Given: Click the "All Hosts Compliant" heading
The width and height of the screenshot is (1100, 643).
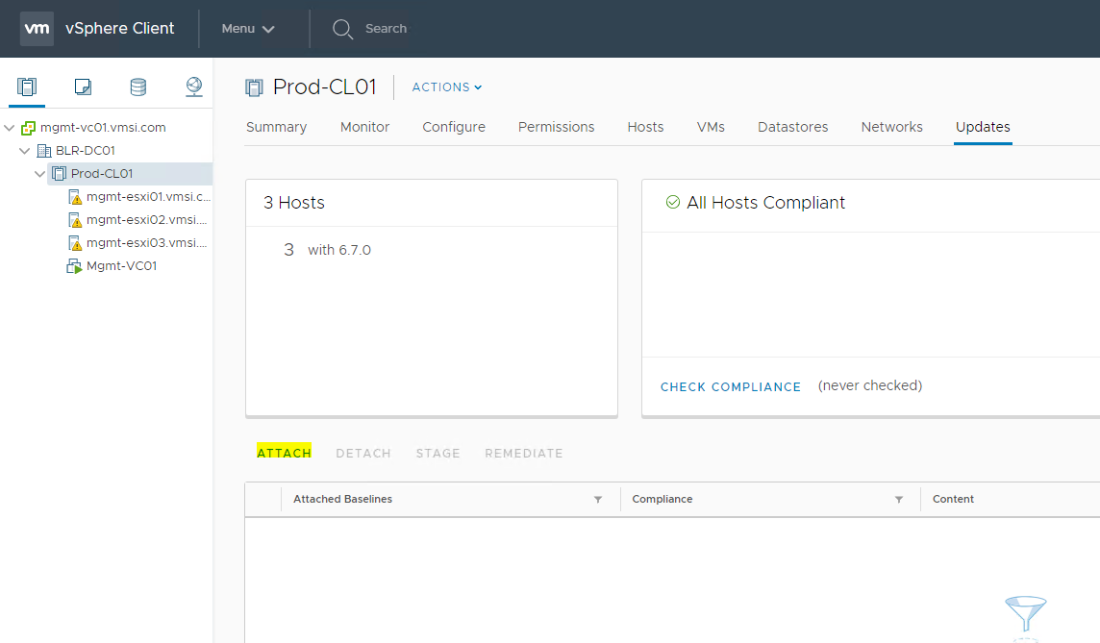Looking at the screenshot, I should [x=766, y=203].
